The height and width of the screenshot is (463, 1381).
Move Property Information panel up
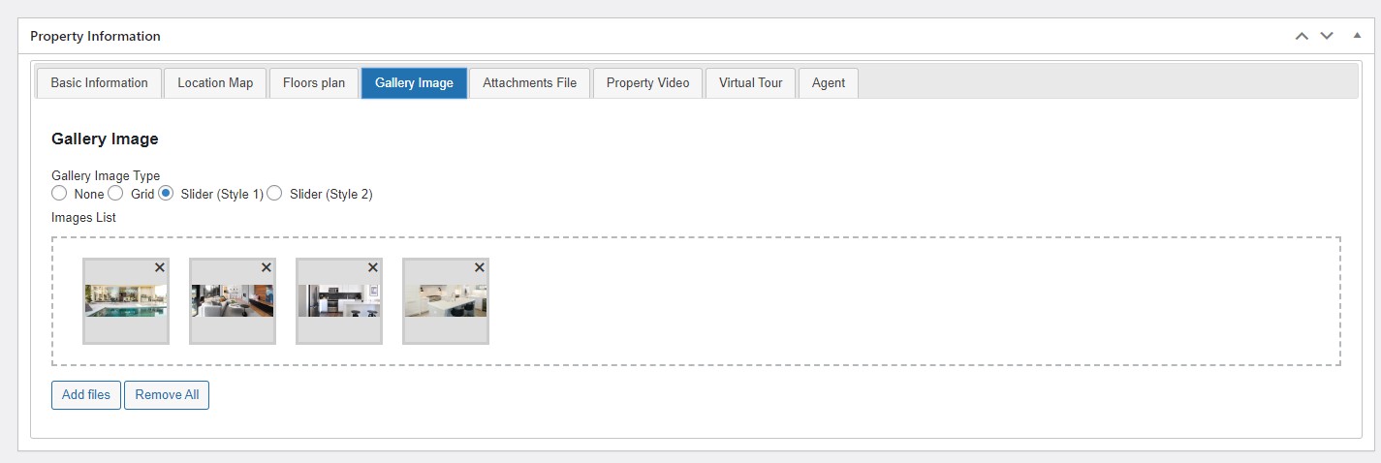coord(1302,36)
